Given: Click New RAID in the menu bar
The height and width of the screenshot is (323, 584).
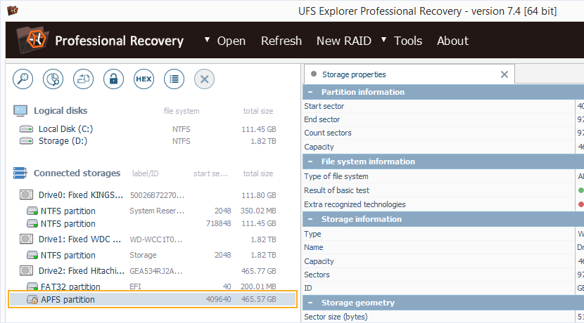Looking at the screenshot, I should (338, 41).
